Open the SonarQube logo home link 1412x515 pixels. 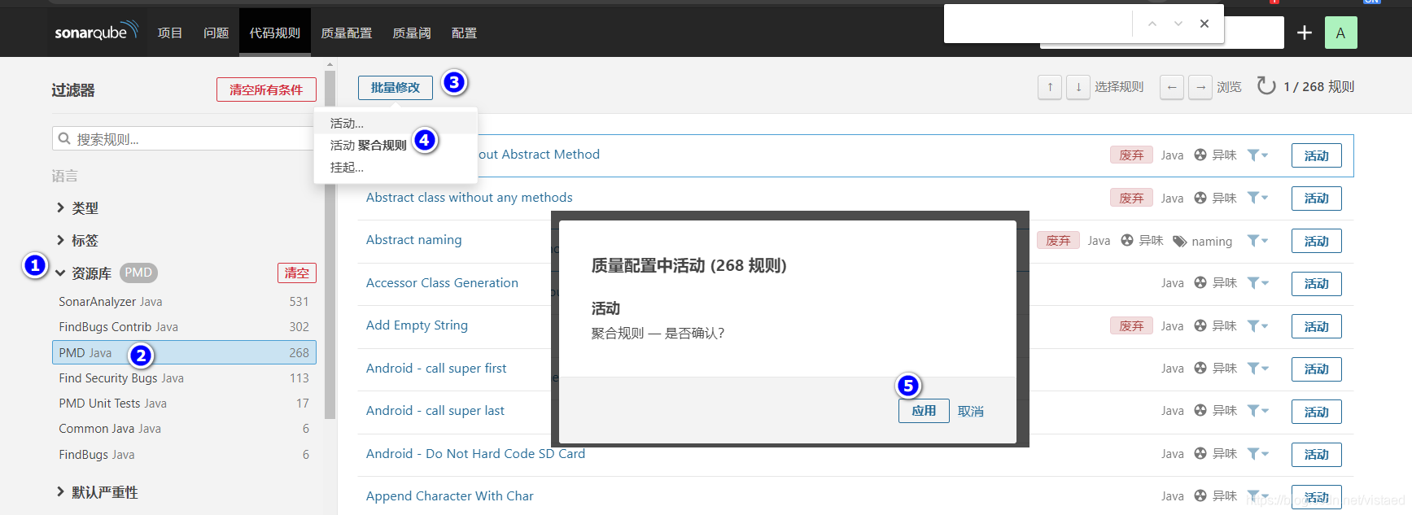(96, 32)
